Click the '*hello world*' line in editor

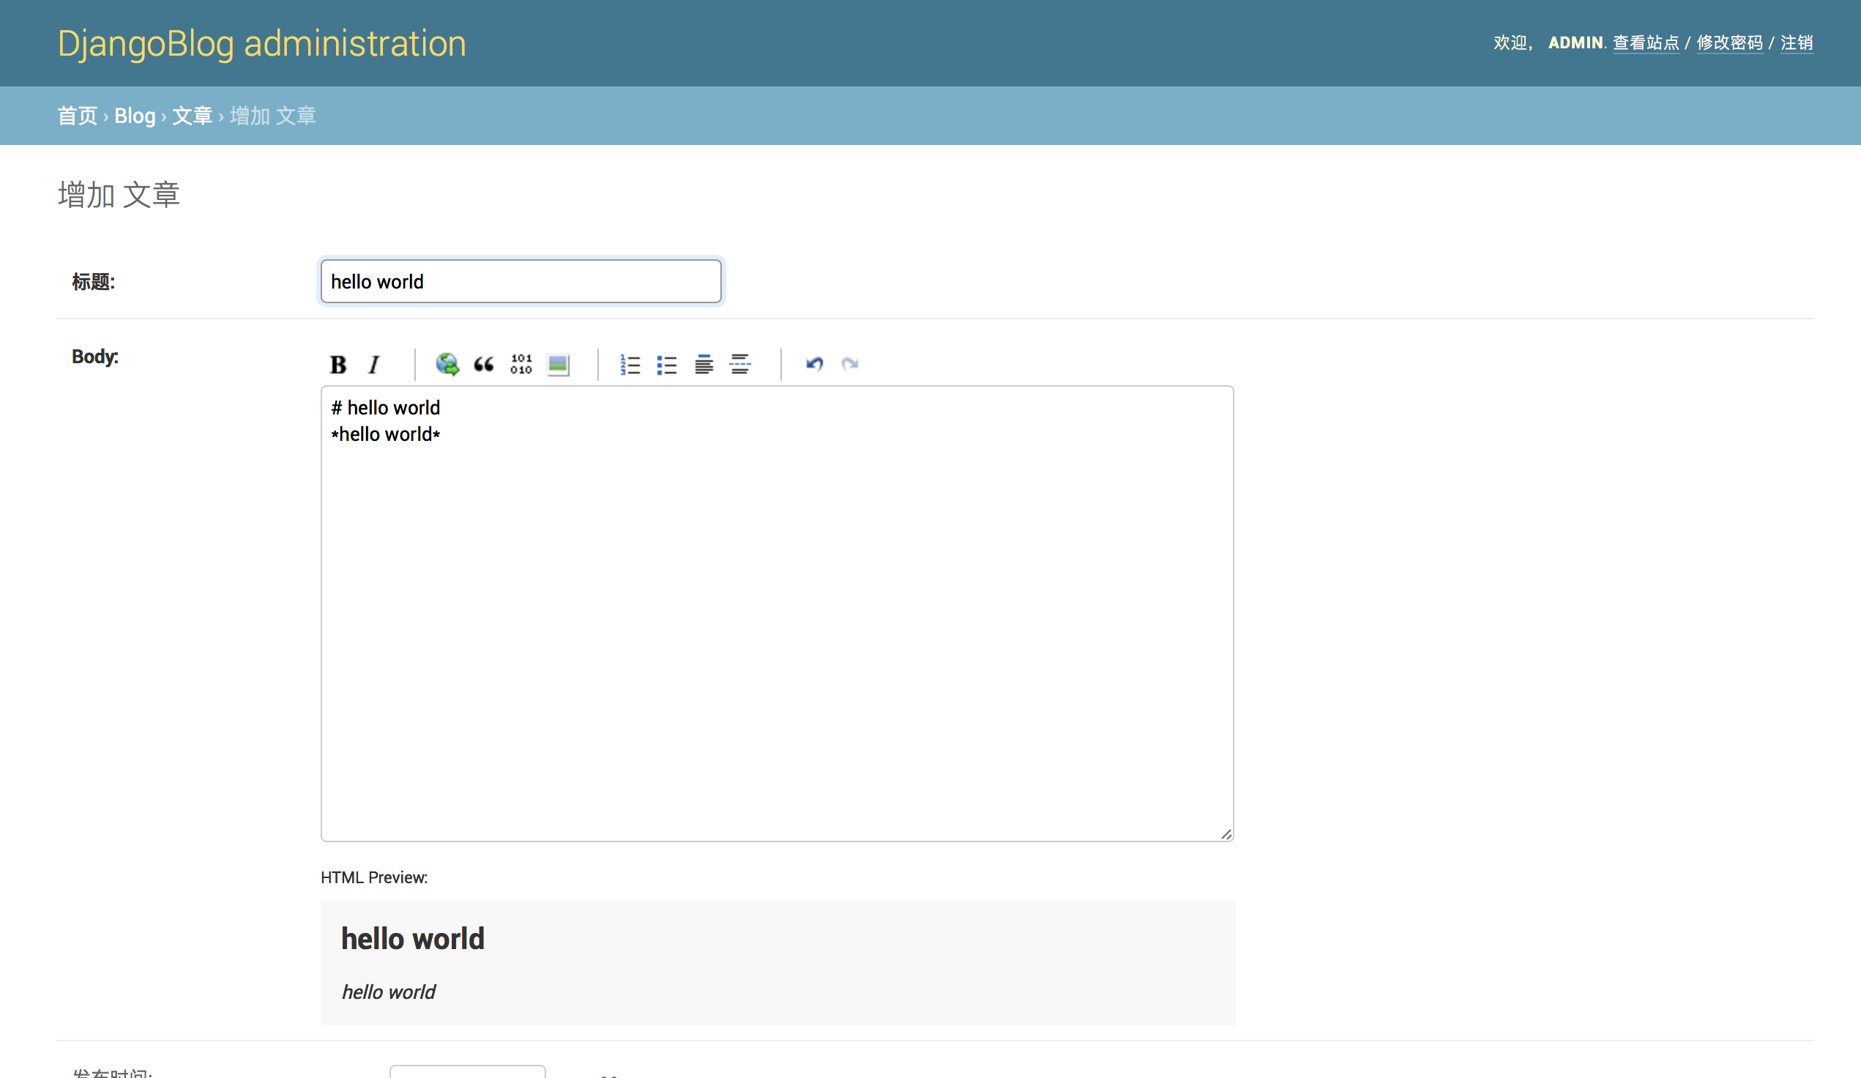[x=386, y=434]
